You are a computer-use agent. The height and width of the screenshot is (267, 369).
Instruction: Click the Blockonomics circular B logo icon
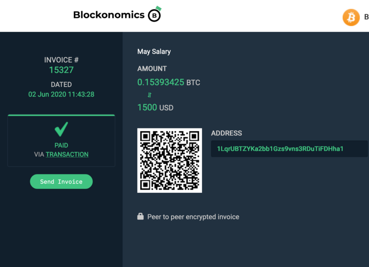point(155,14)
